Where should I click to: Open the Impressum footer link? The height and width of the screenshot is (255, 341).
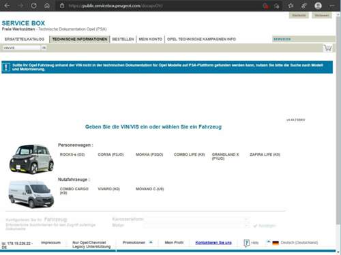click(50, 243)
